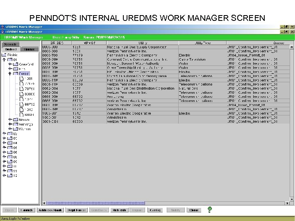Click the Forest county folder icon
The width and height of the screenshot is (295, 221).
pos(16,74)
